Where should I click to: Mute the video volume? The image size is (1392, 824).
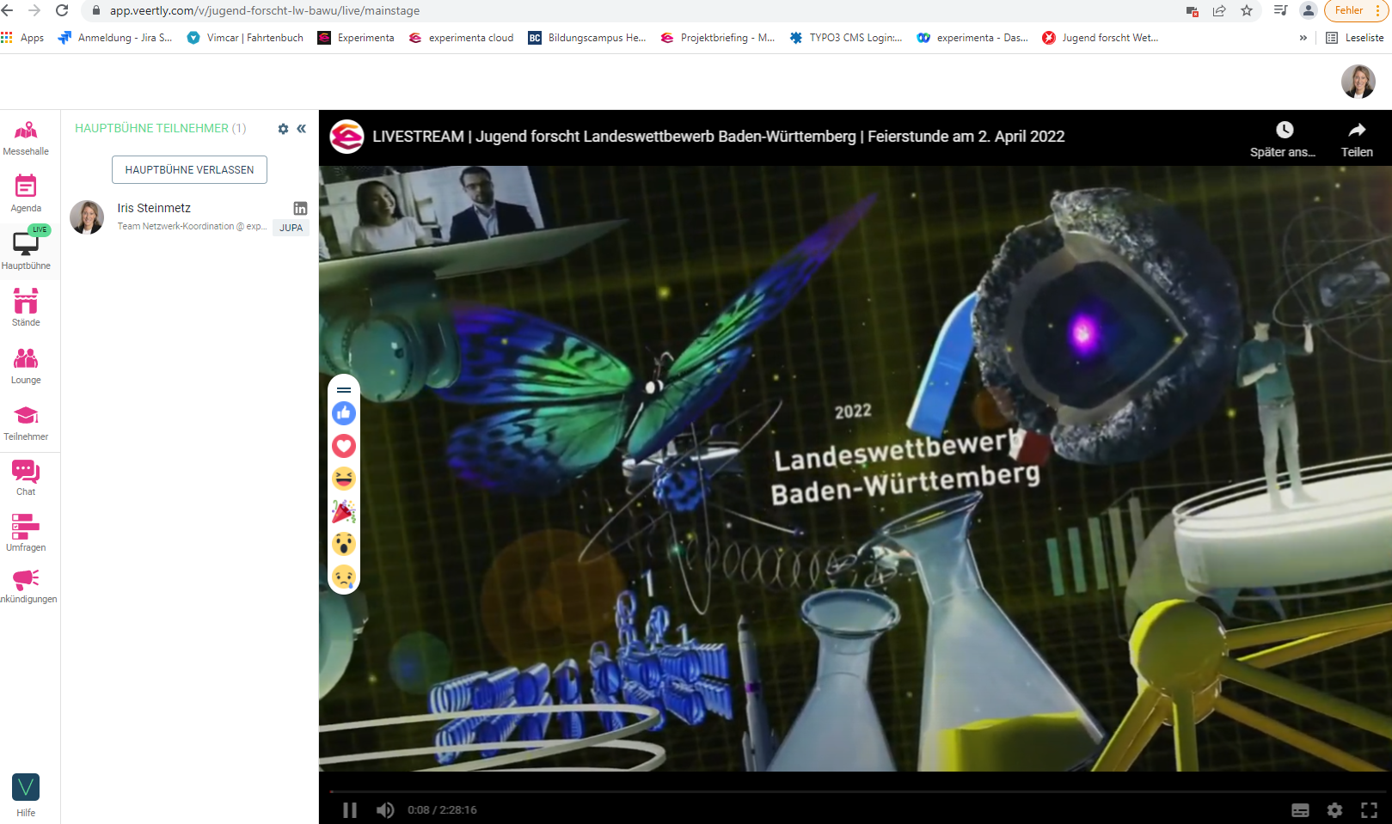pyautogui.click(x=385, y=810)
